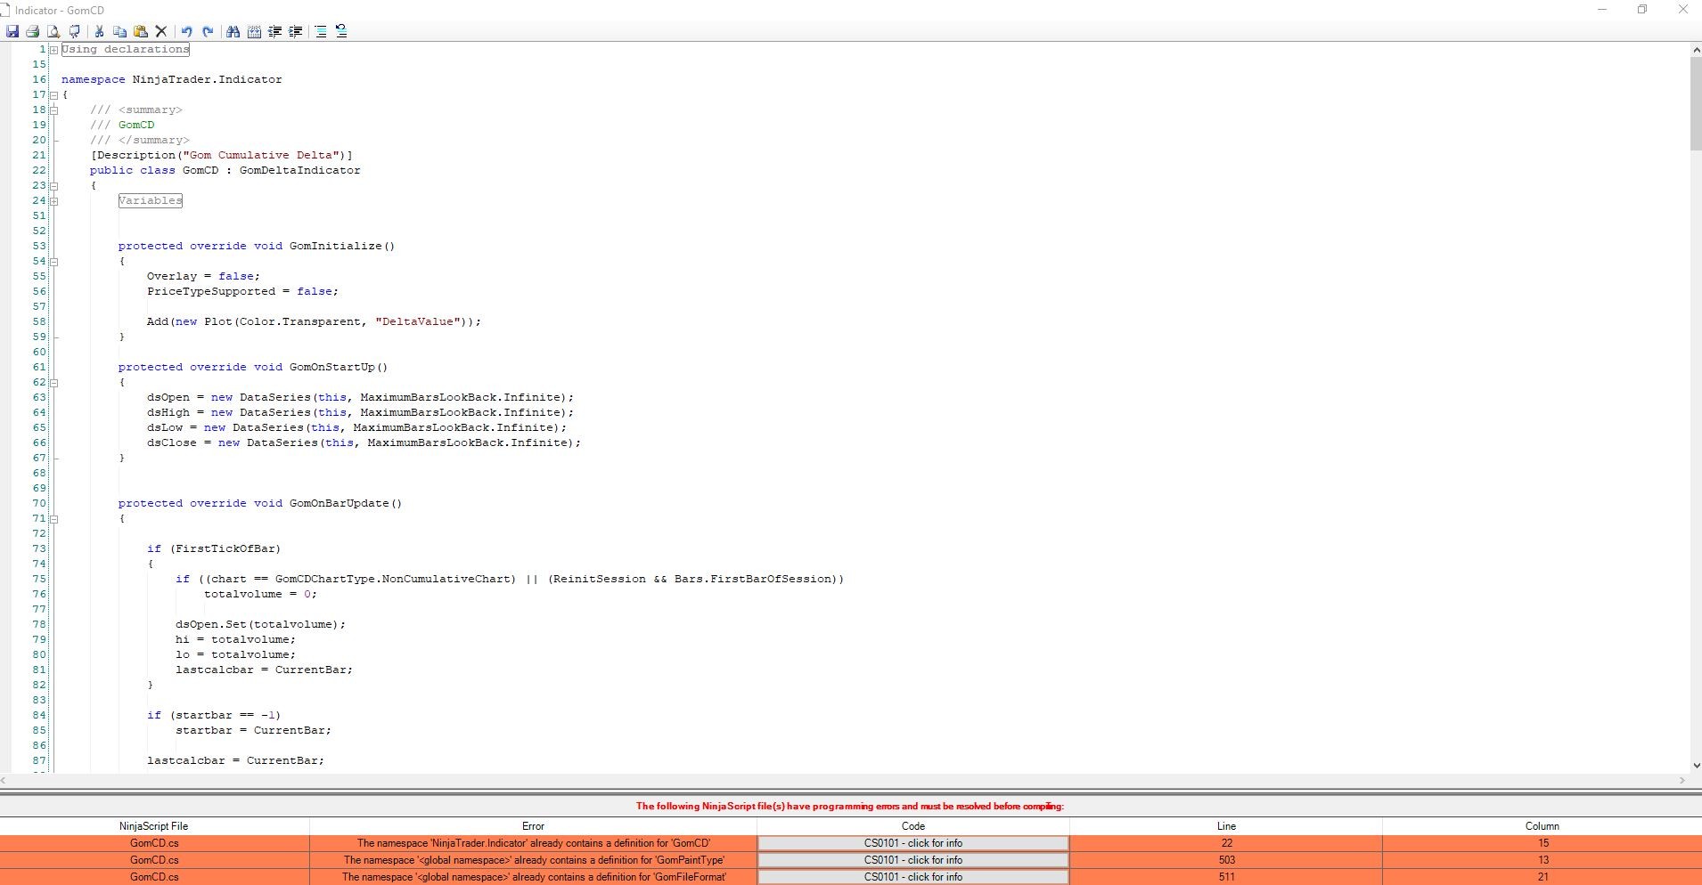Click the editor scrollbar up arrow
This screenshot has height=885, width=1702.
pos(1696,50)
